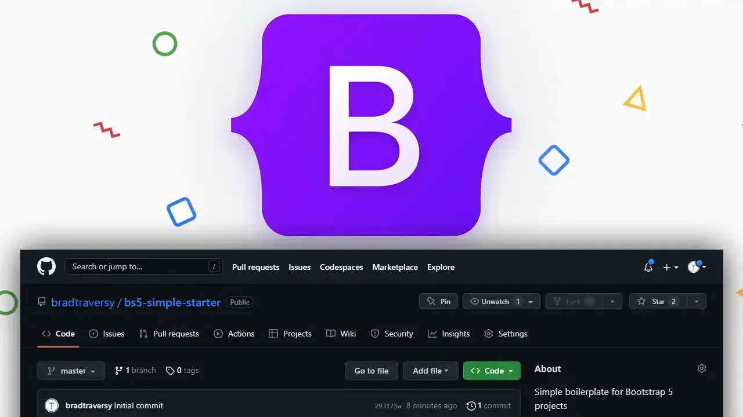View the 1 branch link
Image resolution: width=743 pixels, height=417 pixels.
point(135,371)
